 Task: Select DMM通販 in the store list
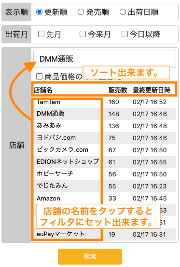(51, 114)
